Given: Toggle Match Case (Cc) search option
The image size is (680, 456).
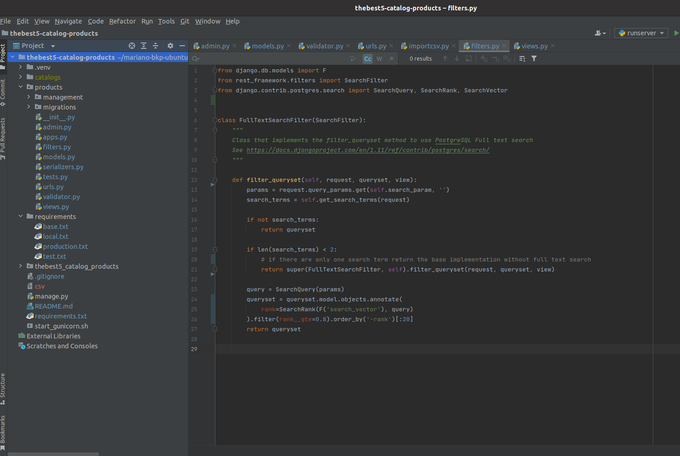Looking at the screenshot, I should (x=368, y=59).
